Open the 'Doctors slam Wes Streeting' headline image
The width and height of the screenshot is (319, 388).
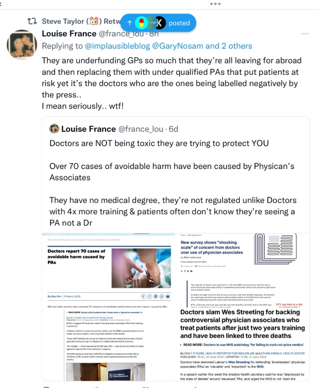click(x=243, y=344)
